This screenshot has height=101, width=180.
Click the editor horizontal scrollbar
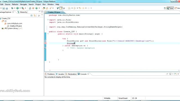click(114, 70)
